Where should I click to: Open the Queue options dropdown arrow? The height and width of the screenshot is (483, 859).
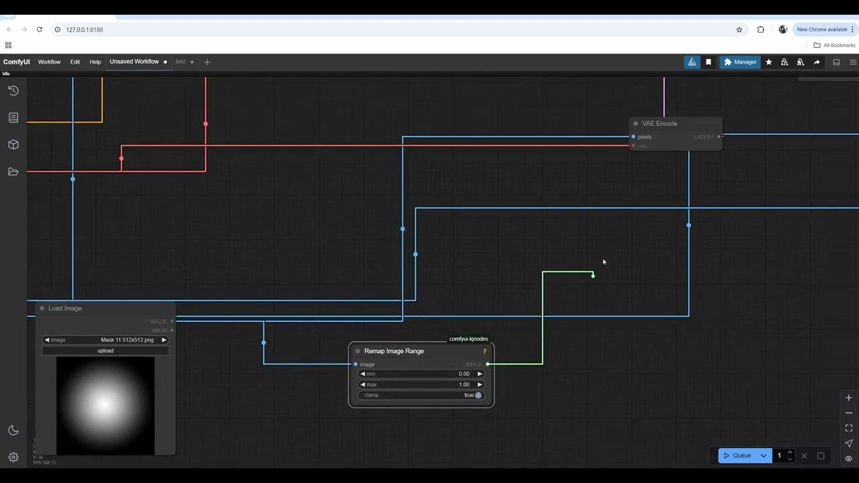tap(763, 455)
